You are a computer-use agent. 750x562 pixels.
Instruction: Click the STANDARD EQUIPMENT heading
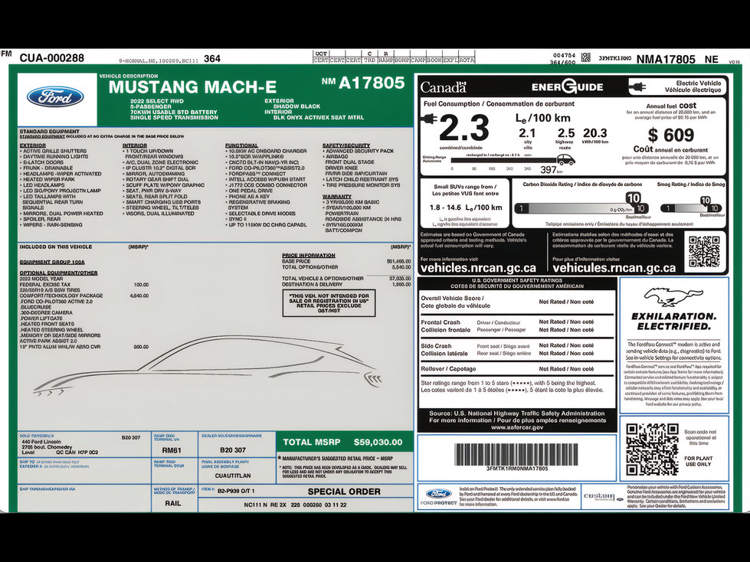pyautogui.click(x=49, y=131)
